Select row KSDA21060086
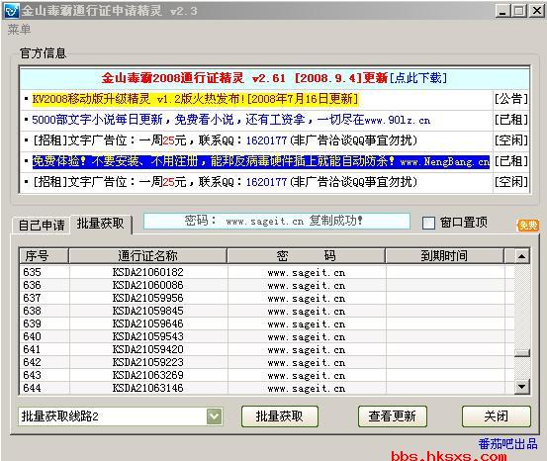The height and width of the screenshot is (461, 547). 267,285
